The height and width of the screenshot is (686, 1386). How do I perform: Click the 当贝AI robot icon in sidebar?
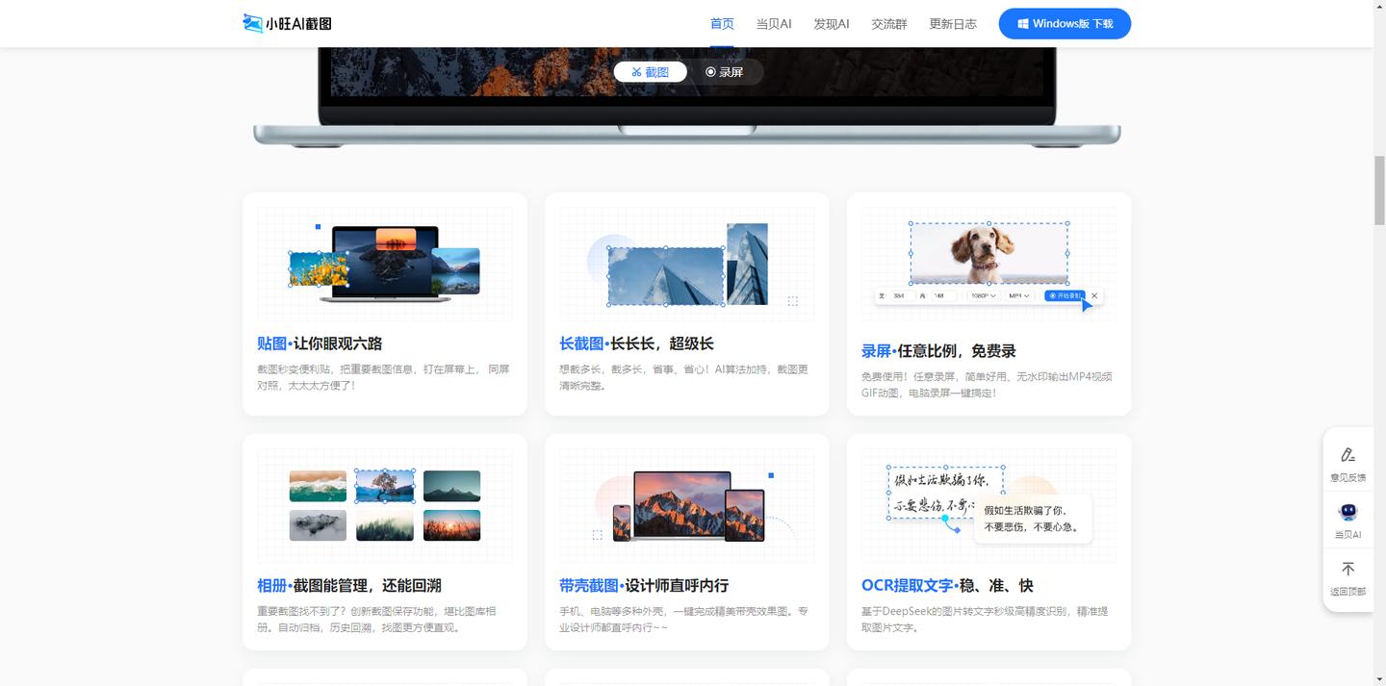(x=1347, y=512)
